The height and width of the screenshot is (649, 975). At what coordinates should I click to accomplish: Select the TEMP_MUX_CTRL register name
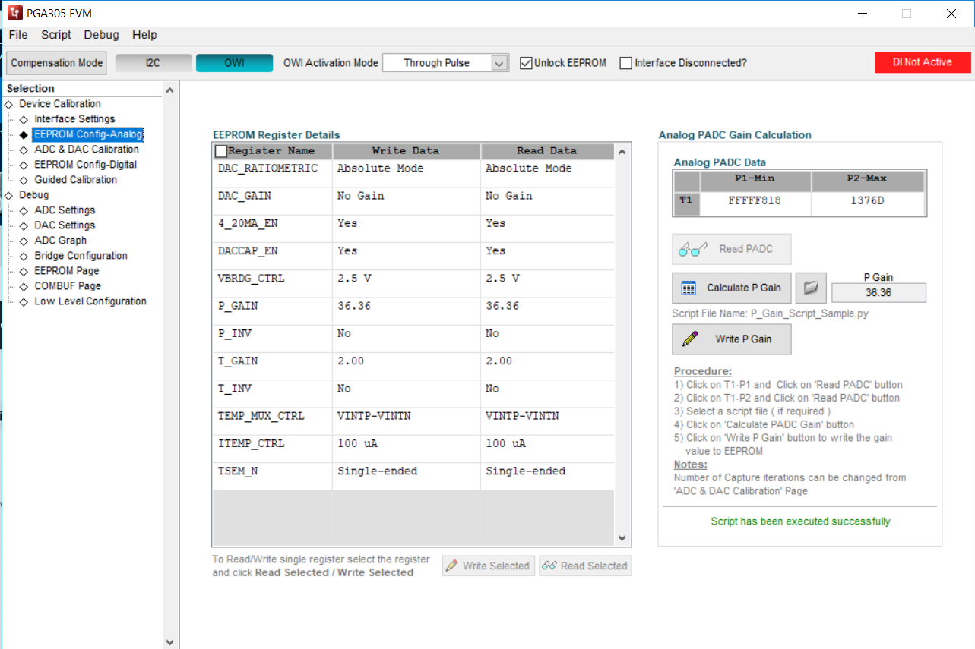tap(261, 416)
